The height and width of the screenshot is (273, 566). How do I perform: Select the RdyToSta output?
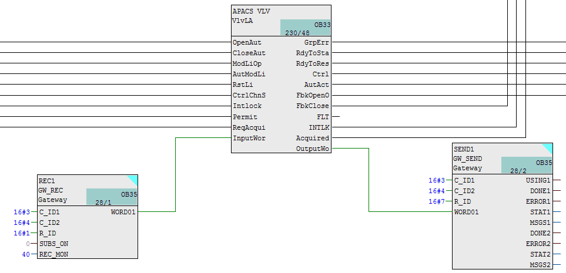(x=313, y=53)
